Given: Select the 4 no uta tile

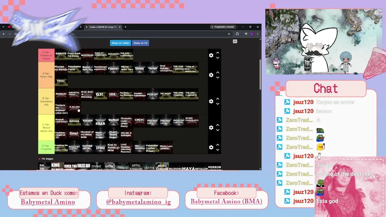Looking at the screenshot, I should click(74, 108).
